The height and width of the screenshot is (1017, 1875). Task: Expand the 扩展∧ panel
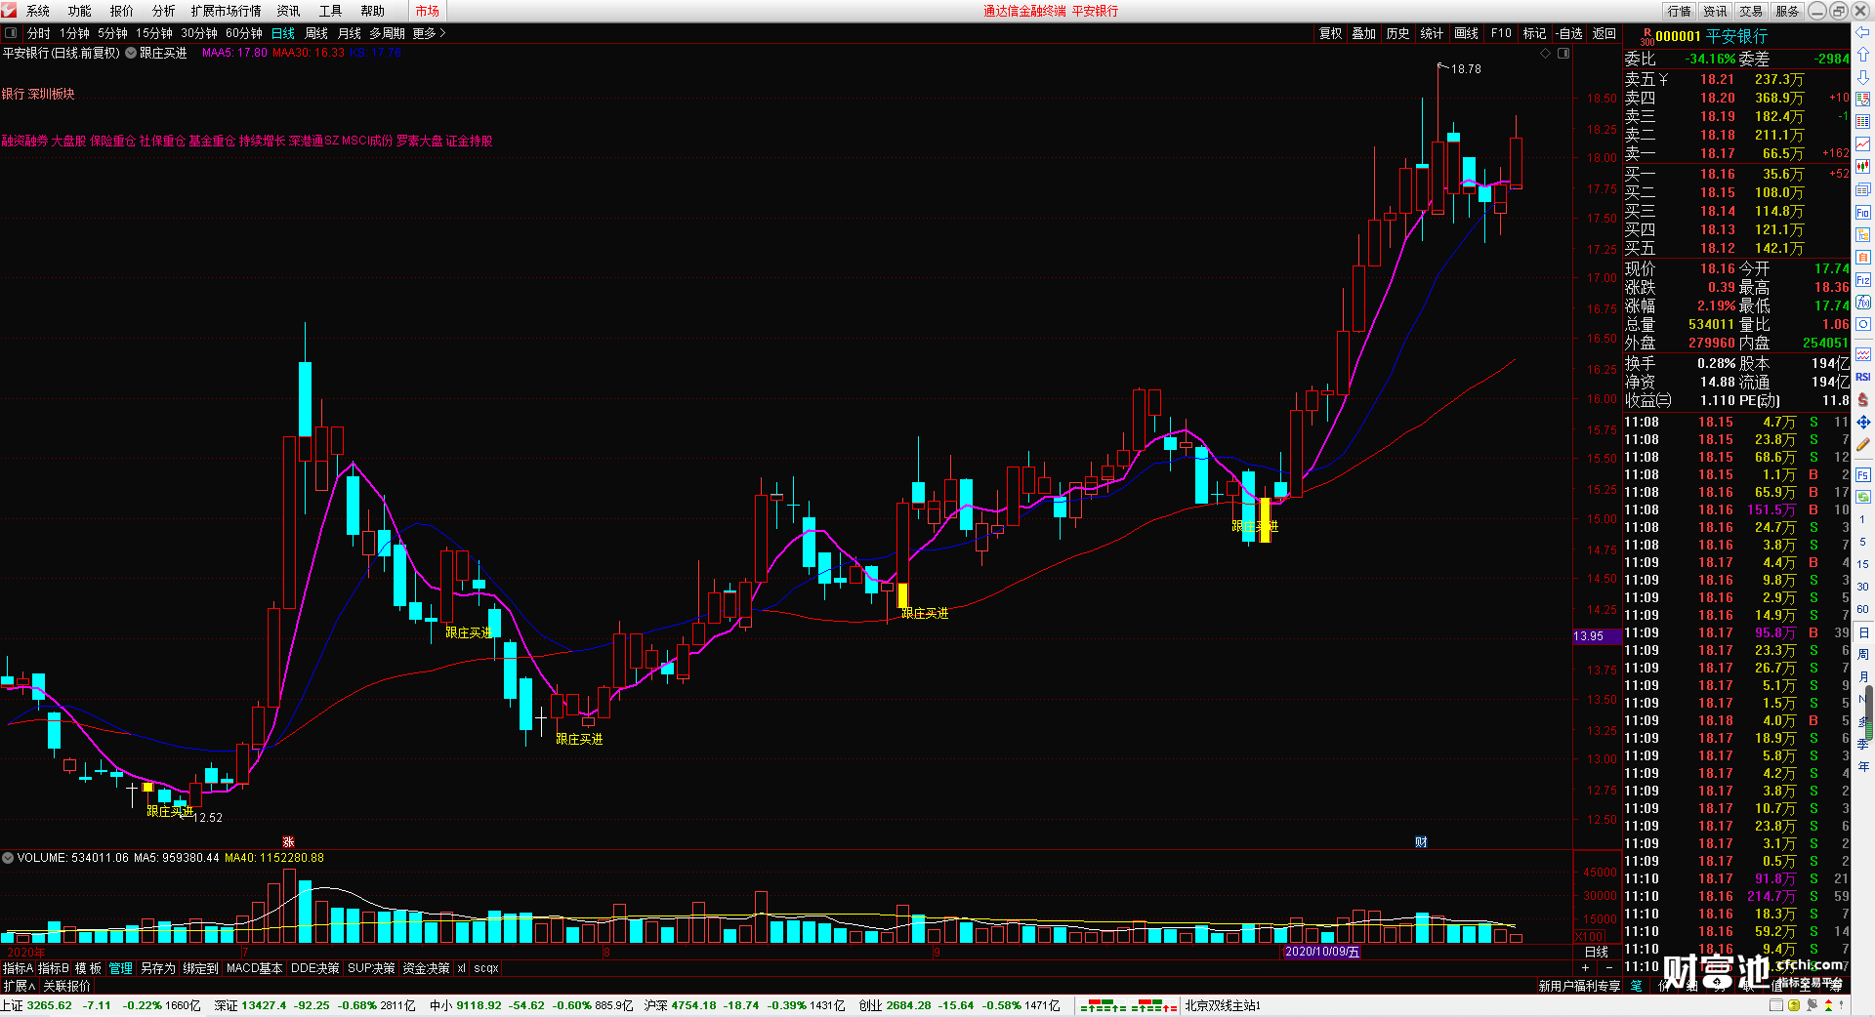pos(20,986)
